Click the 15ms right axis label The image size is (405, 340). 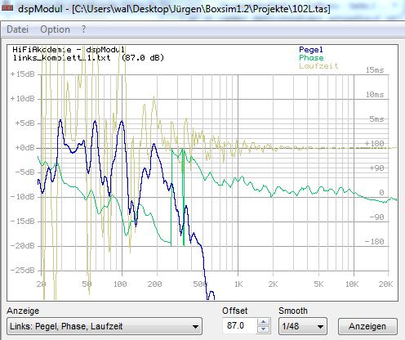coord(375,70)
